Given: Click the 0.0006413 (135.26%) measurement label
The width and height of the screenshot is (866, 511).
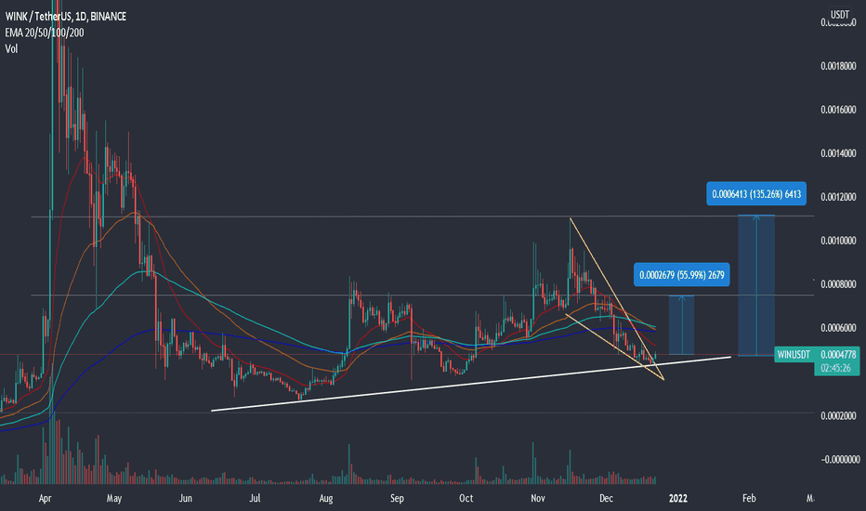Looking at the screenshot, I should point(756,194).
